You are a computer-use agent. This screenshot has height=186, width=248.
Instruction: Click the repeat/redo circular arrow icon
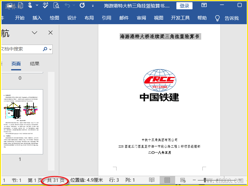coord(82,5)
